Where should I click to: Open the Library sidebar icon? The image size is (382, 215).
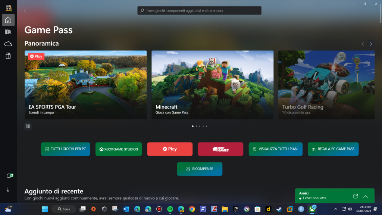(x=8, y=32)
